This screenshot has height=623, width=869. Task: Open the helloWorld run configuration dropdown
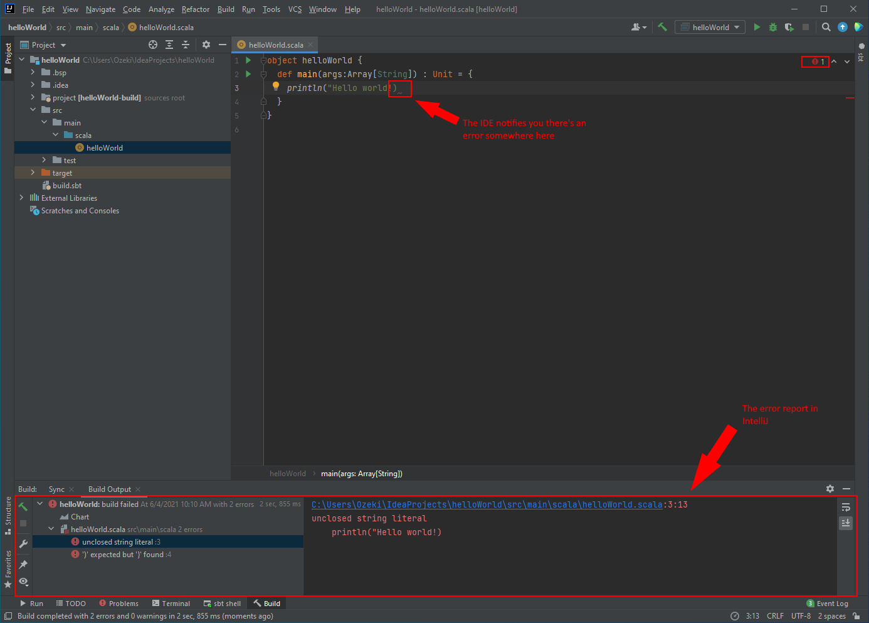pyautogui.click(x=710, y=27)
